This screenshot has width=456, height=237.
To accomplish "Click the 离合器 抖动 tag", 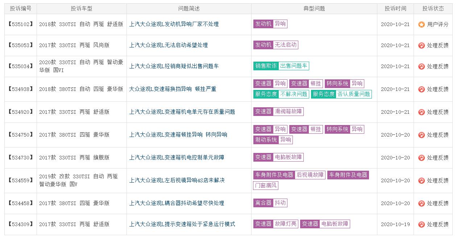I will (x=270, y=203).
